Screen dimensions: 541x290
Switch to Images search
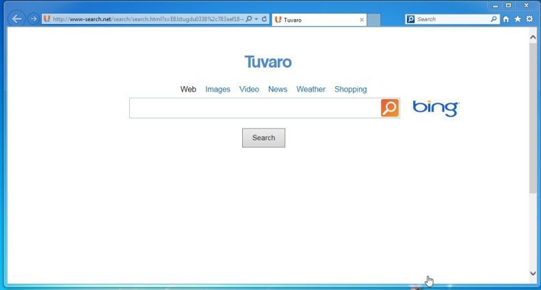[x=217, y=90]
